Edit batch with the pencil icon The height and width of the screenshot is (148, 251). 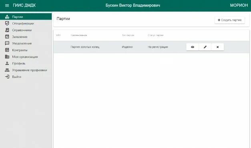pyautogui.click(x=205, y=47)
